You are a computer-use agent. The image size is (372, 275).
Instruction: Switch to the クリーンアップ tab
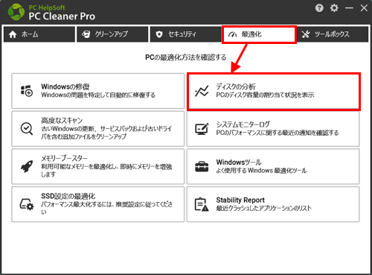coord(112,34)
